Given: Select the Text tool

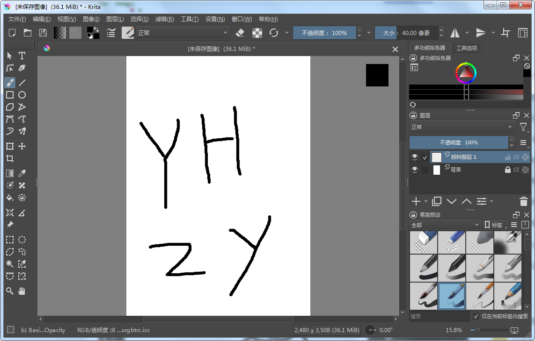Looking at the screenshot, I should pos(22,56).
